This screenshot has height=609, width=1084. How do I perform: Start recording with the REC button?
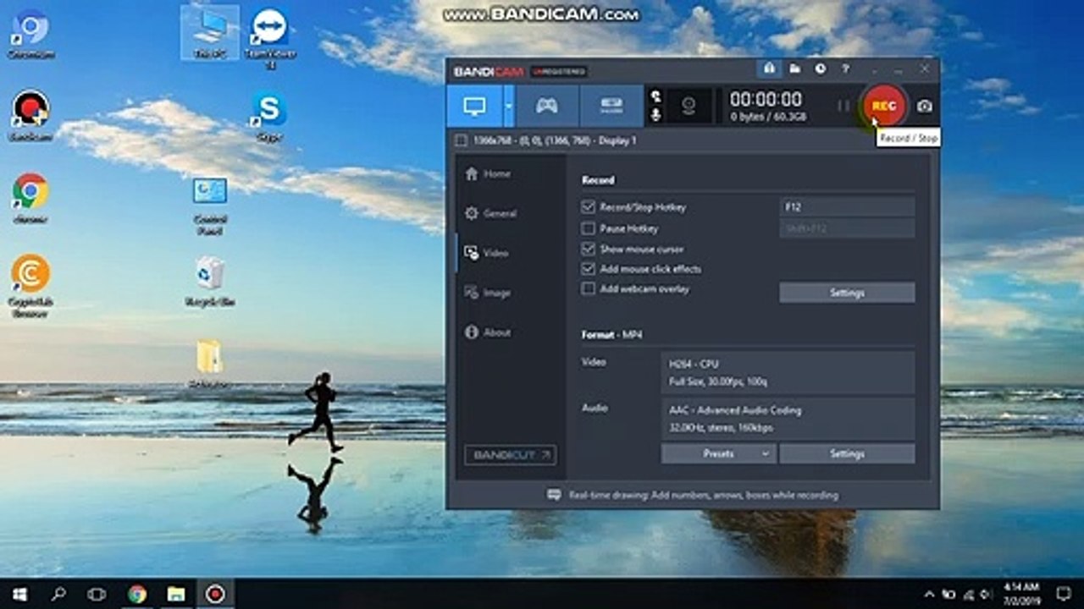click(883, 106)
